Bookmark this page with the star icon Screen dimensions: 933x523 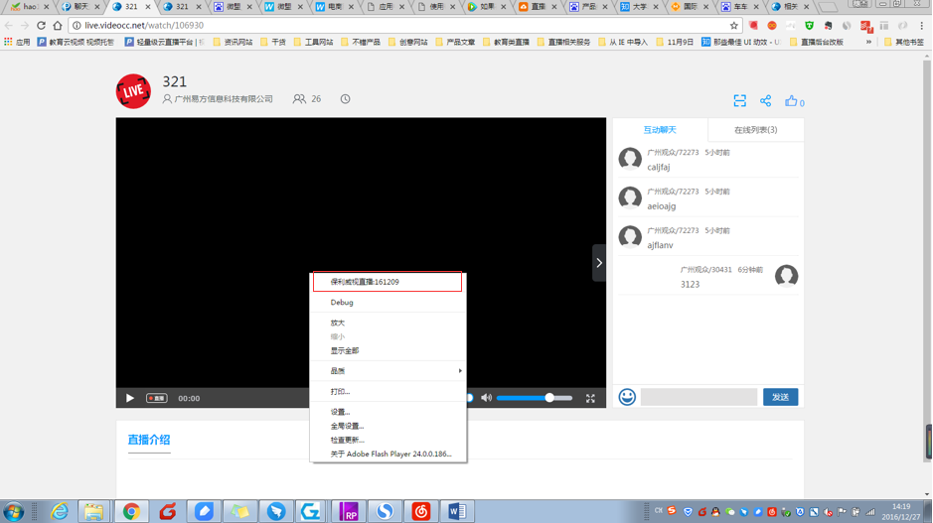pyautogui.click(x=734, y=26)
